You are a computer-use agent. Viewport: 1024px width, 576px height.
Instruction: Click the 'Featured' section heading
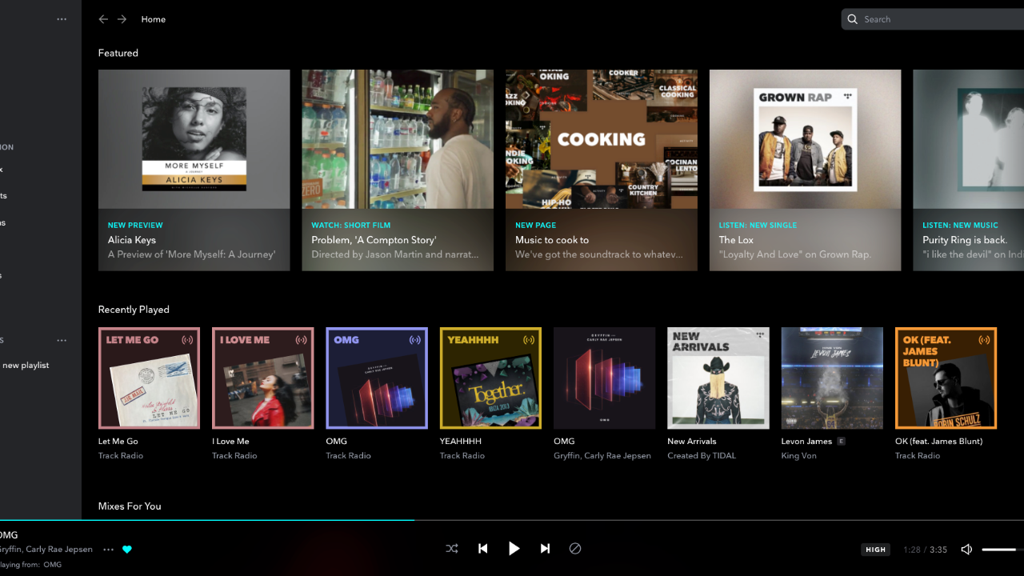pos(118,53)
